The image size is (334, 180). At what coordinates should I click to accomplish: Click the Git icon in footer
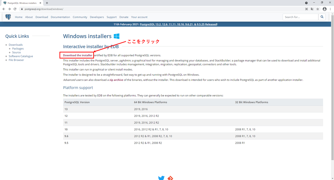(170, 178)
